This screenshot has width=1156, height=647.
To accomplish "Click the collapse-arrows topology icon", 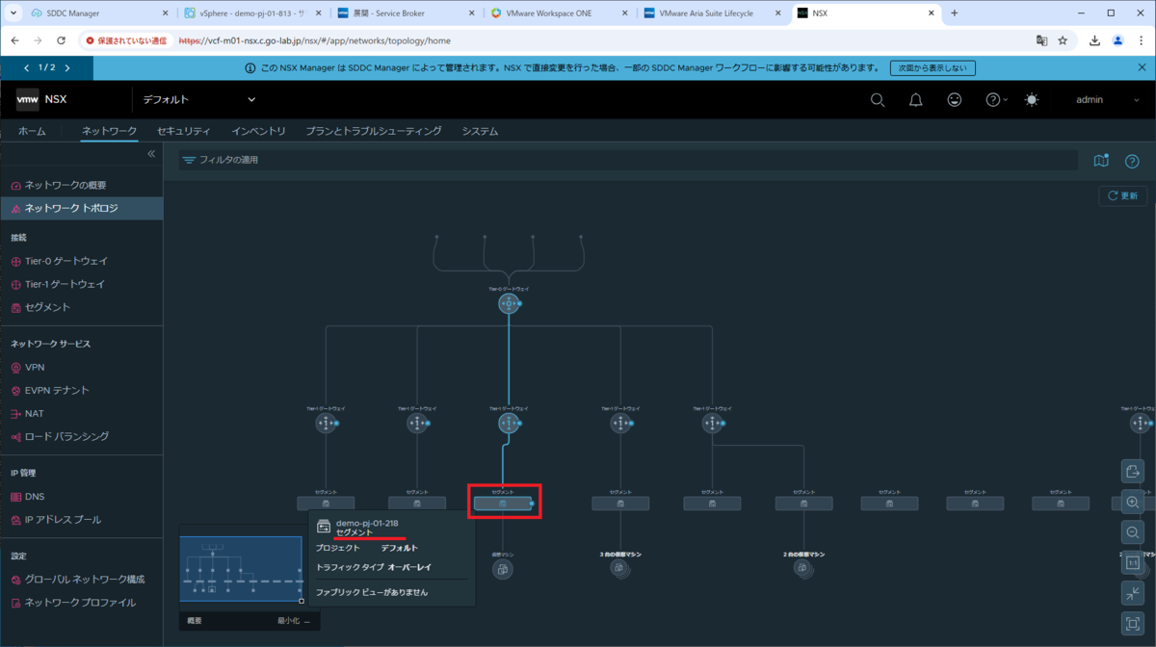I will click(1132, 593).
